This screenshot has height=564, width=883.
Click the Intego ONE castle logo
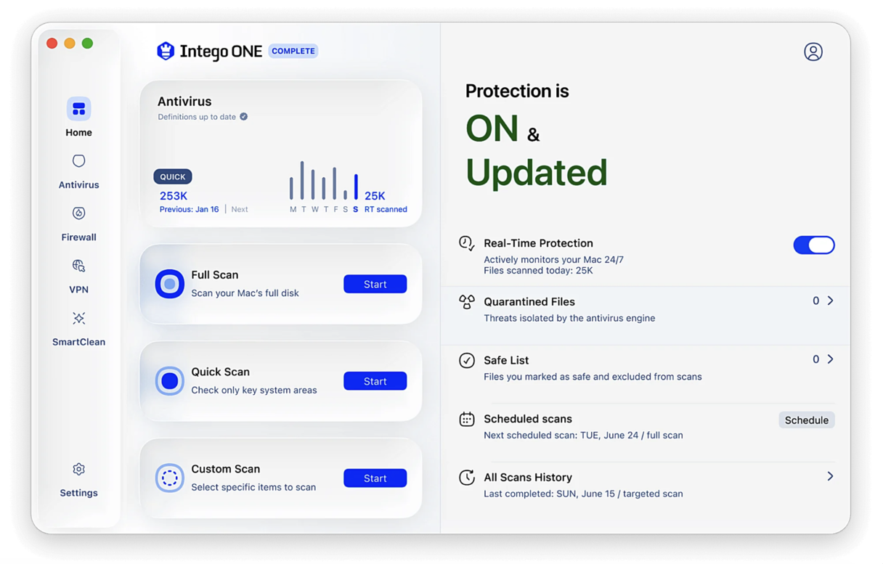tap(166, 51)
